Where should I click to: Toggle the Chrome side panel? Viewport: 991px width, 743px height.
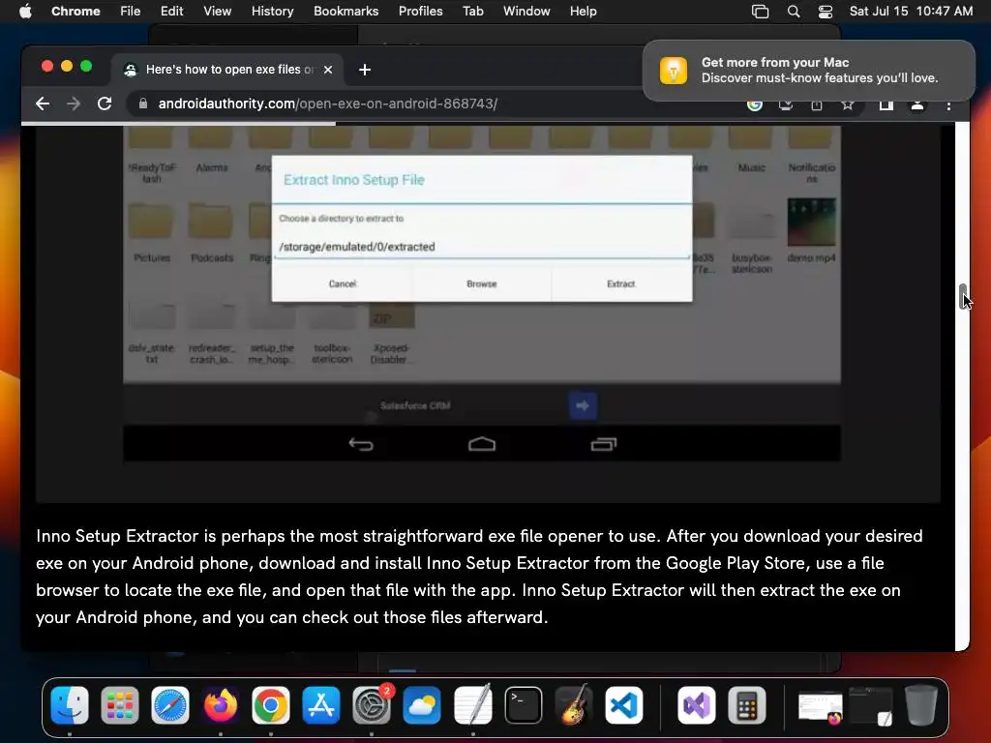(x=886, y=104)
